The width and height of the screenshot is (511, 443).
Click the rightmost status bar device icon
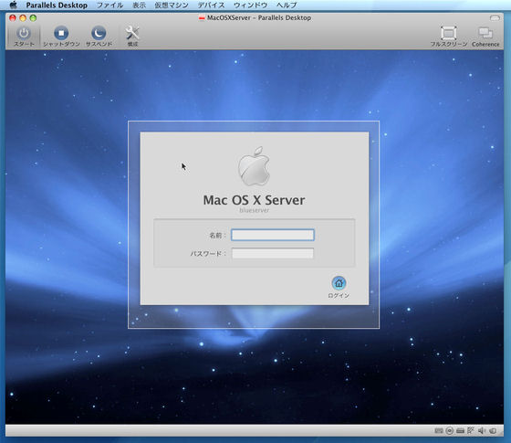pos(493,431)
